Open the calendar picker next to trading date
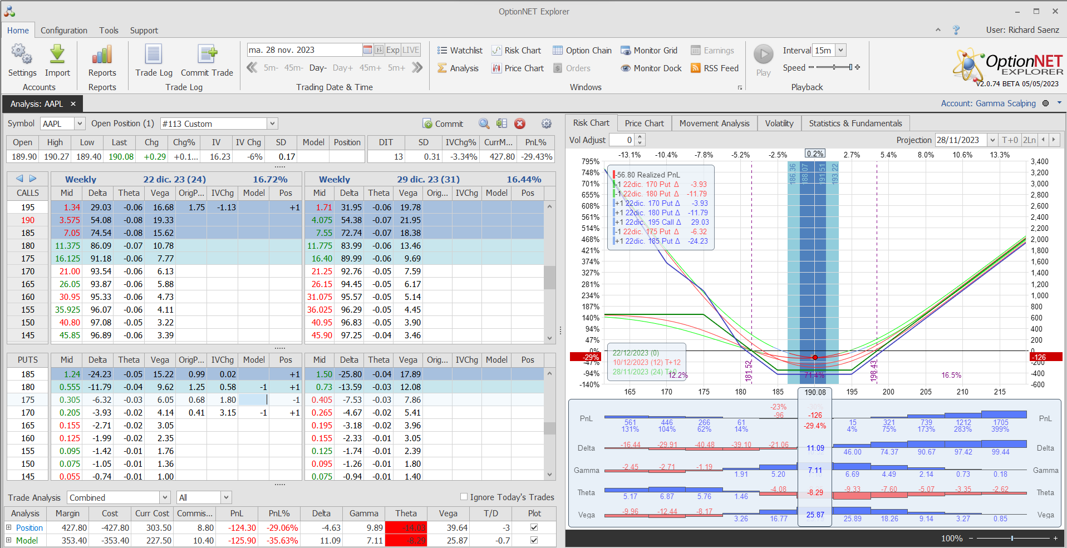The width and height of the screenshot is (1067, 548). 367,50
